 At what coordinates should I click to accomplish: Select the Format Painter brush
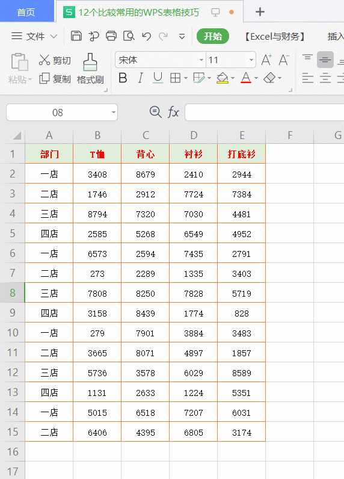pyautogui.click(x=90, y=69)
